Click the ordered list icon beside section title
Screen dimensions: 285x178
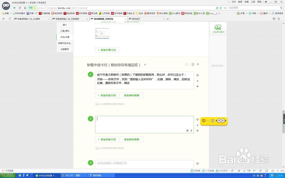[x=187, y=64]
